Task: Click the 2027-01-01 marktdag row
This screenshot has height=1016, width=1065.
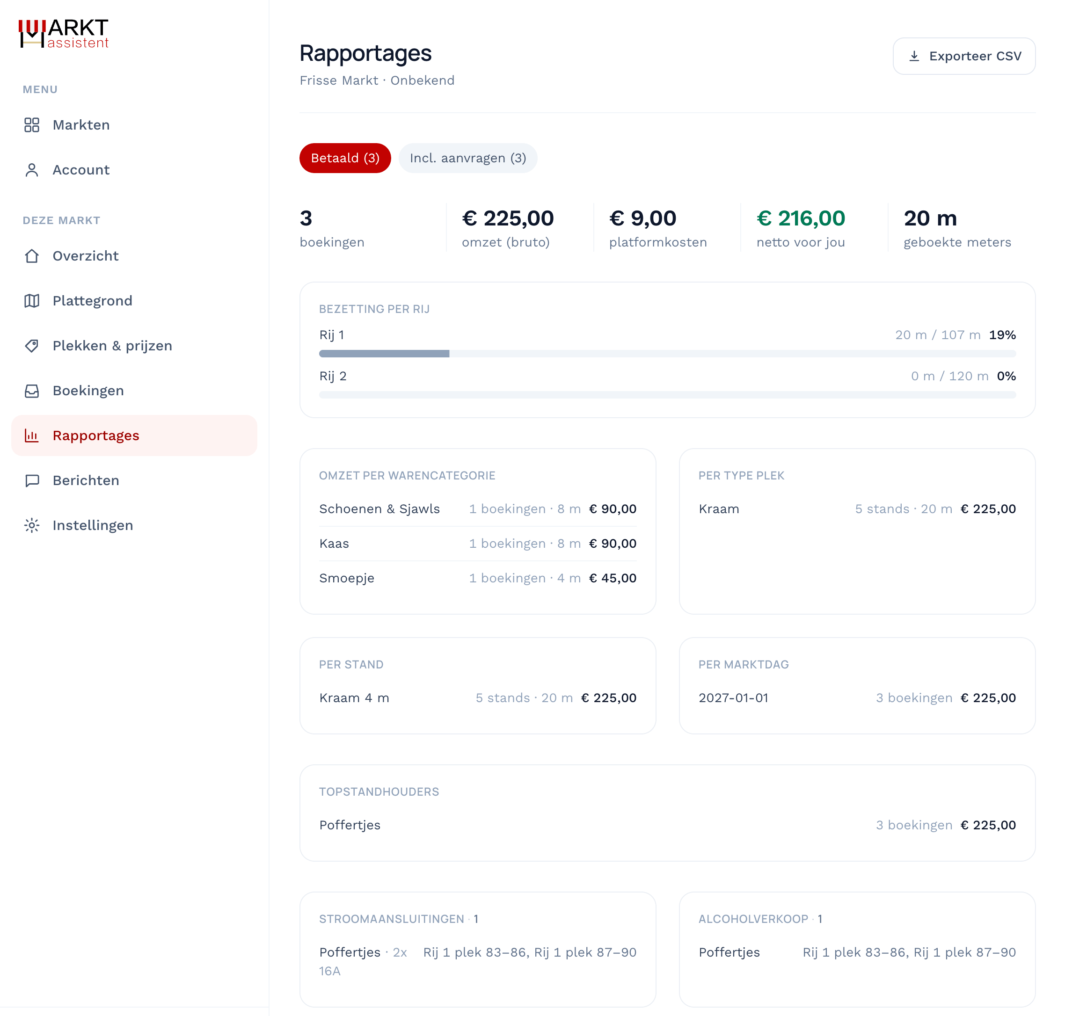Action: [x=858, y=698]
